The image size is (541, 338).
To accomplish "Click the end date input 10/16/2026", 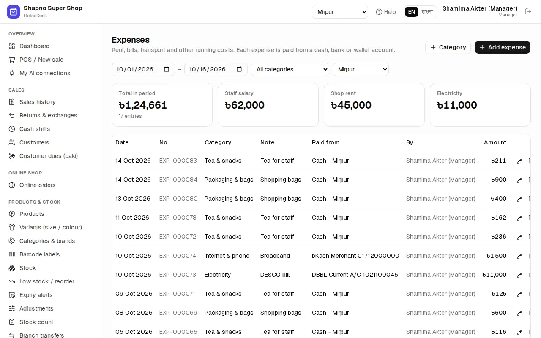I will 216,69.
